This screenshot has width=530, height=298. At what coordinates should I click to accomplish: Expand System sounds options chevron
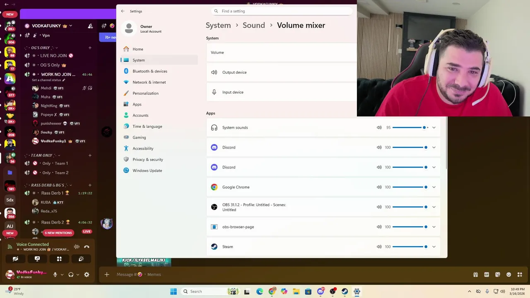(x=434, y=127)
